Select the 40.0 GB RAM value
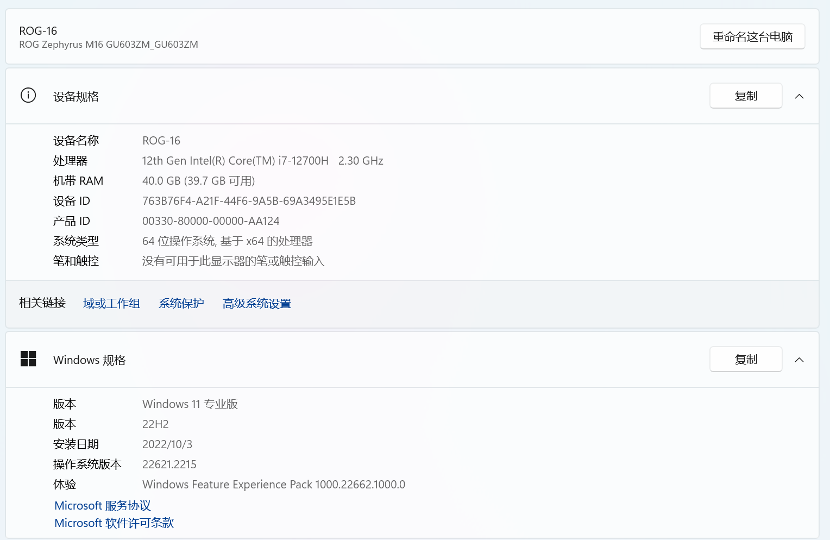 click(199, 181)
